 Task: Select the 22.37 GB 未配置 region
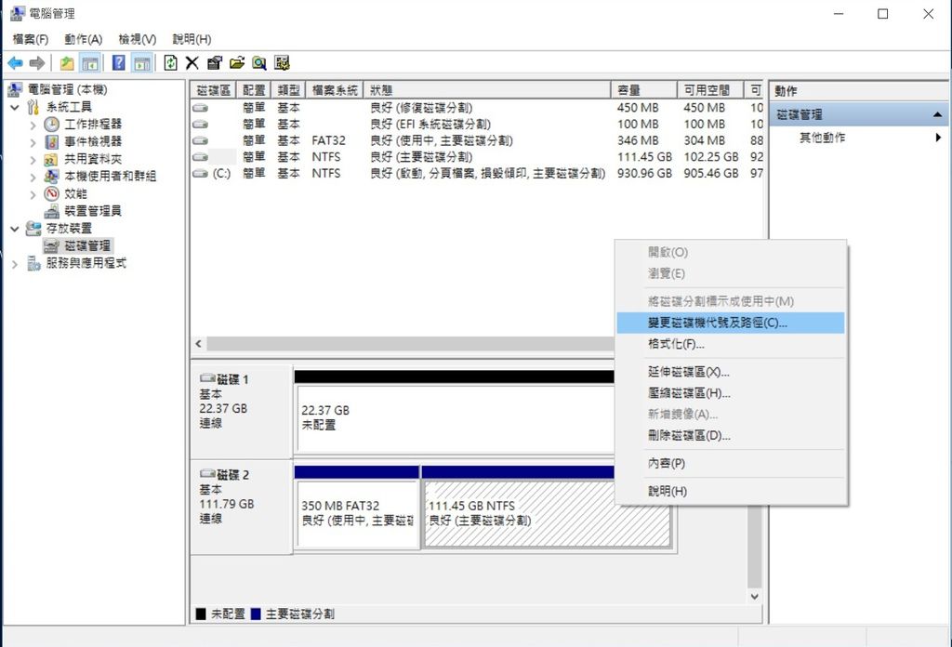[456, 419]
